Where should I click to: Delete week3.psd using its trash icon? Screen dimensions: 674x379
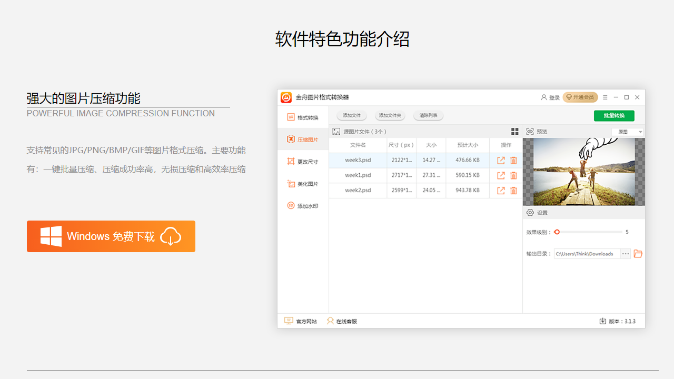click(x=513, y=160)
